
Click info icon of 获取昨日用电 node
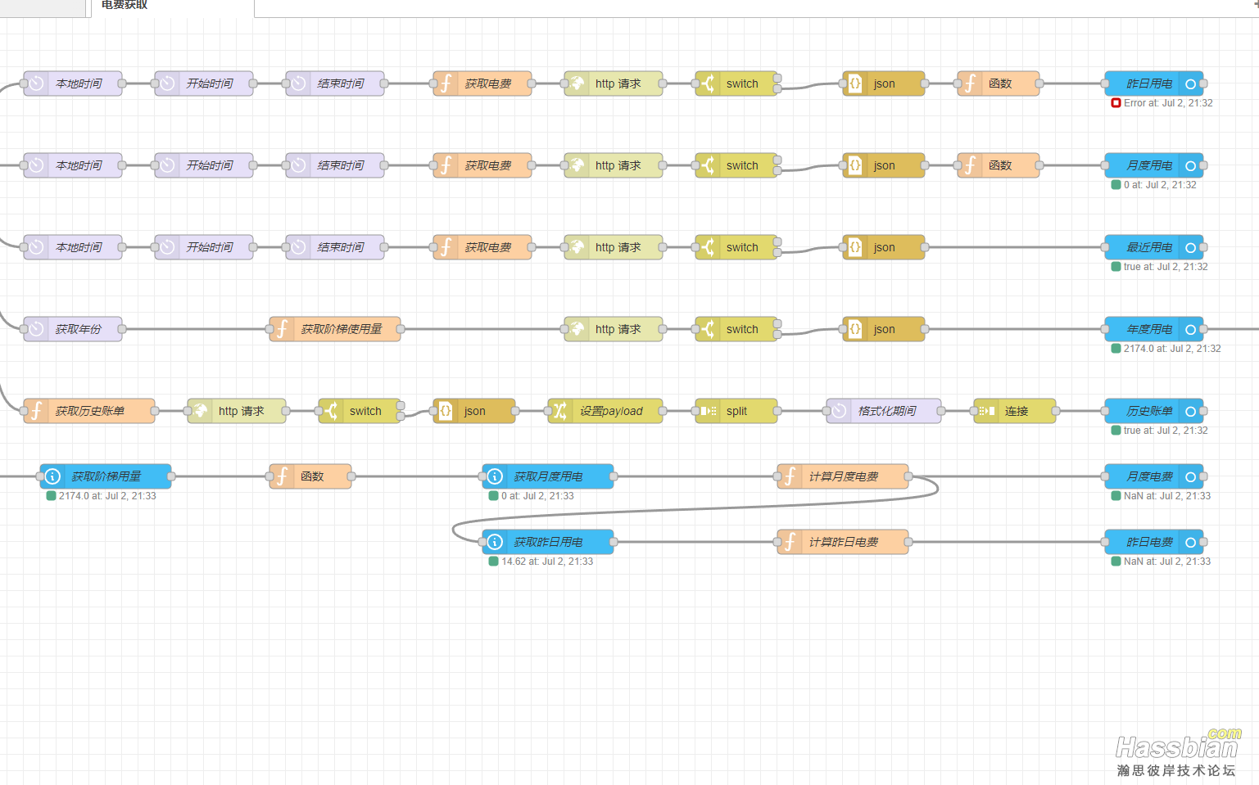(x=496, y=542)
